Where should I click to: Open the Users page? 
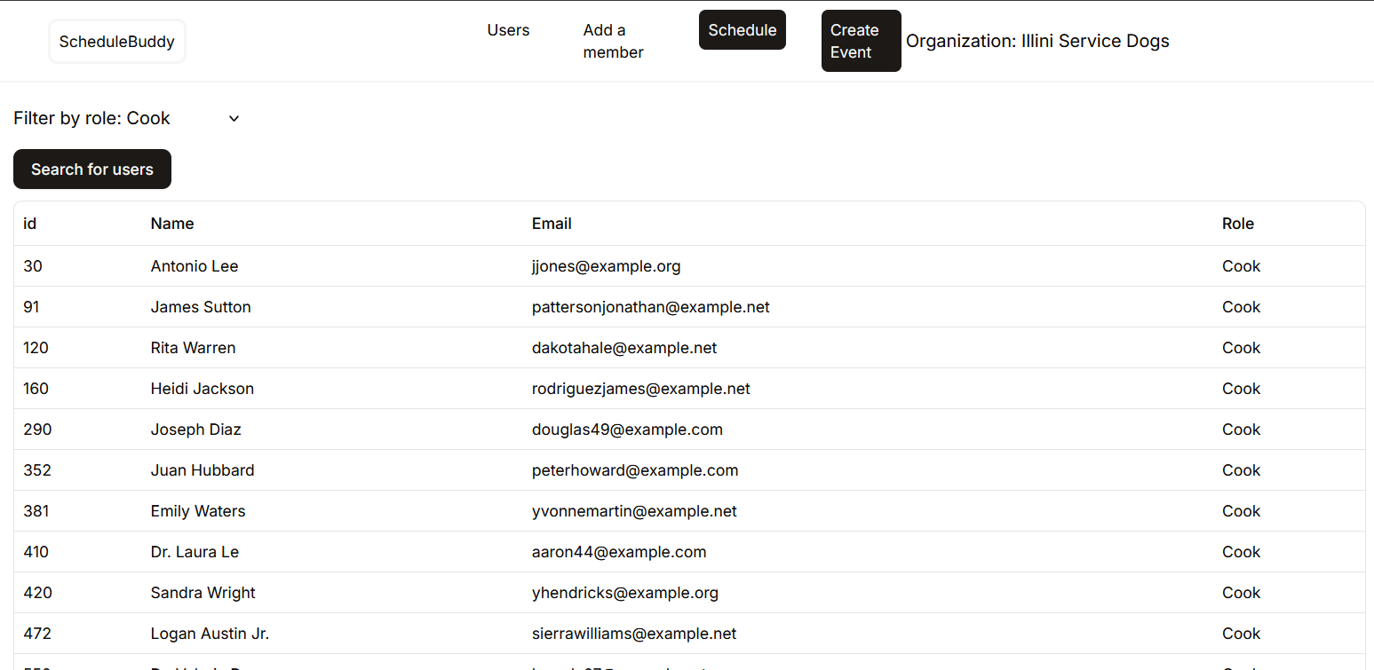508,29
